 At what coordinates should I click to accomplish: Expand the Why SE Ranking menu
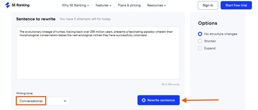coord(76,5)
